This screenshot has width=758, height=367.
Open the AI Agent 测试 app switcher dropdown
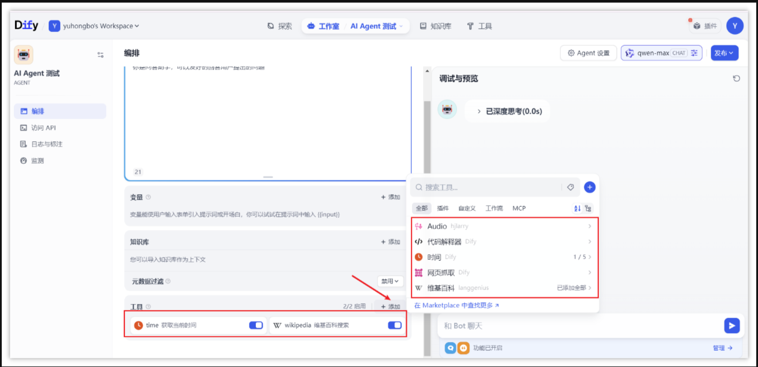point(376,26)
